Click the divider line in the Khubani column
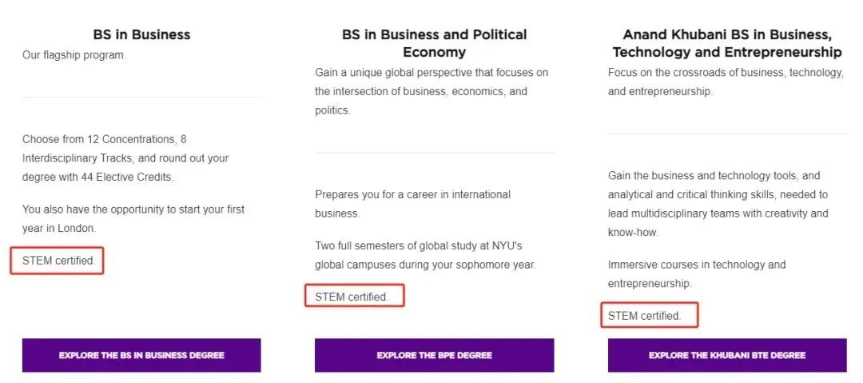This screenshot has height=383, width=863. click(726, 134)
